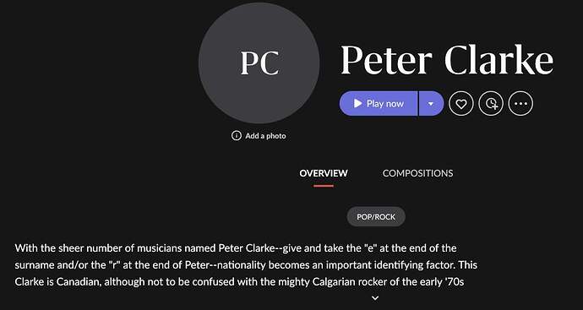
Task: Click the info icon beside Add a photo
Action: 236,136
